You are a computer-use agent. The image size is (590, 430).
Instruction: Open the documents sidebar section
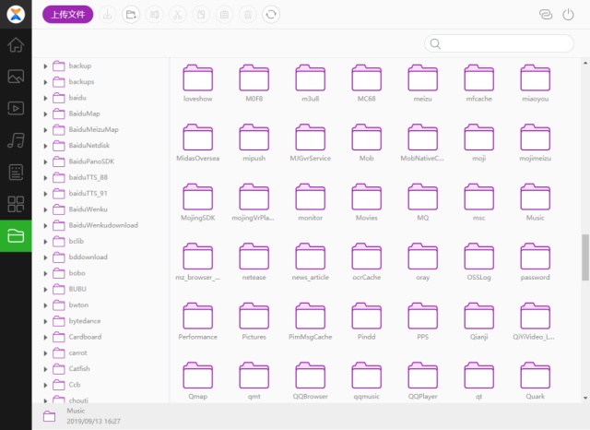[16, 172]
